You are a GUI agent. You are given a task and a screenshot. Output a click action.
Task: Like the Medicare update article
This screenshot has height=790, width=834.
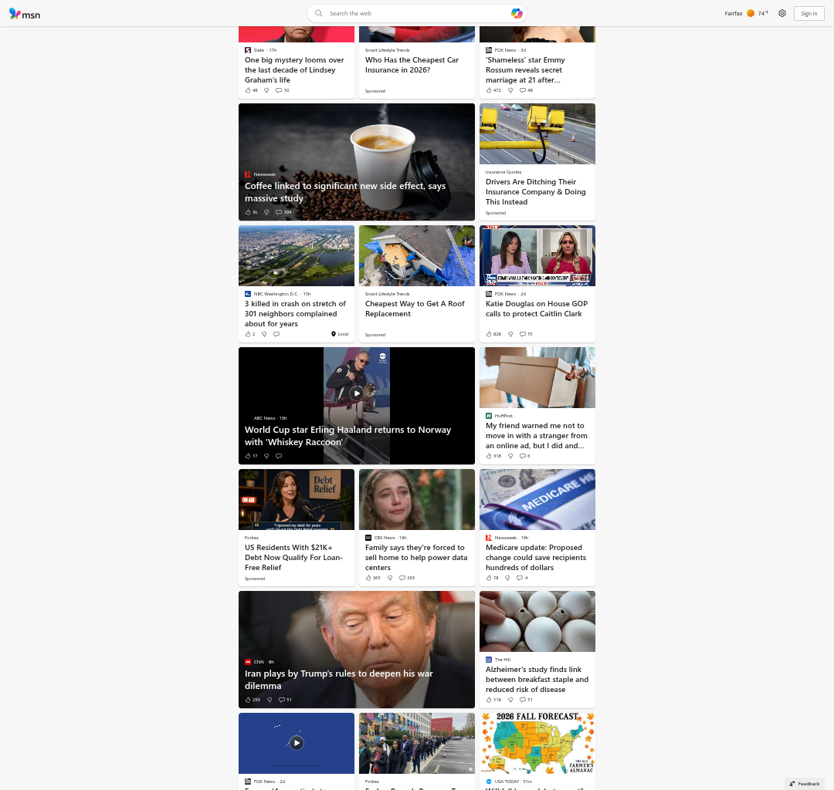pyautogui.click(x=492, y=578)
